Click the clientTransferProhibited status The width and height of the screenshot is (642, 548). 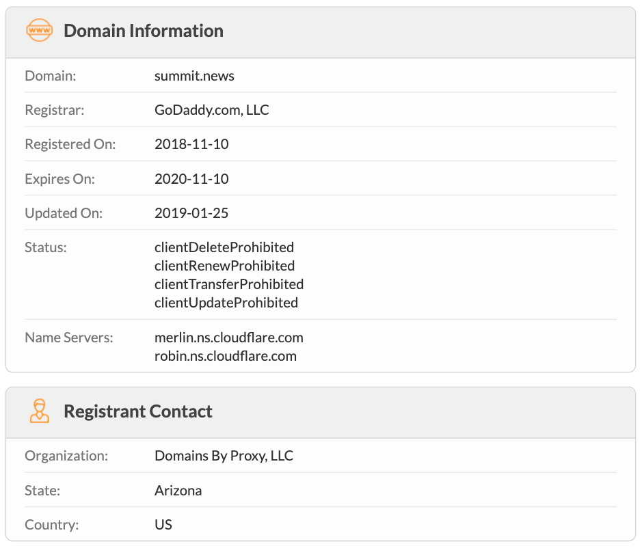click(x=229, y=284)
